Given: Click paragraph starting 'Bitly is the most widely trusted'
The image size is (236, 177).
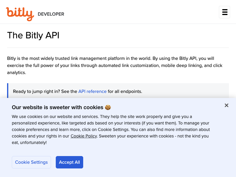Looking at the screenshot, I should pyautogui.click(x=115, y=65).
